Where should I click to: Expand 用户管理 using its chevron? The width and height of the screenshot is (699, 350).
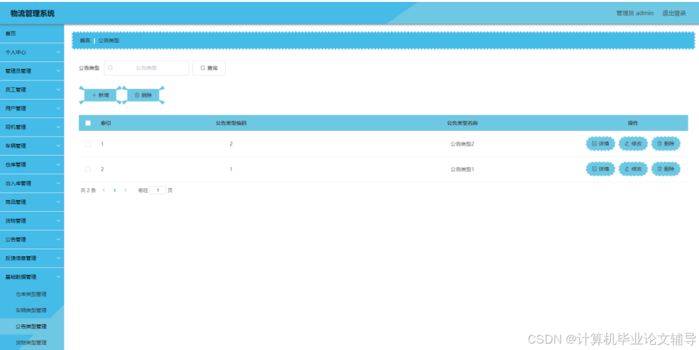59,108
